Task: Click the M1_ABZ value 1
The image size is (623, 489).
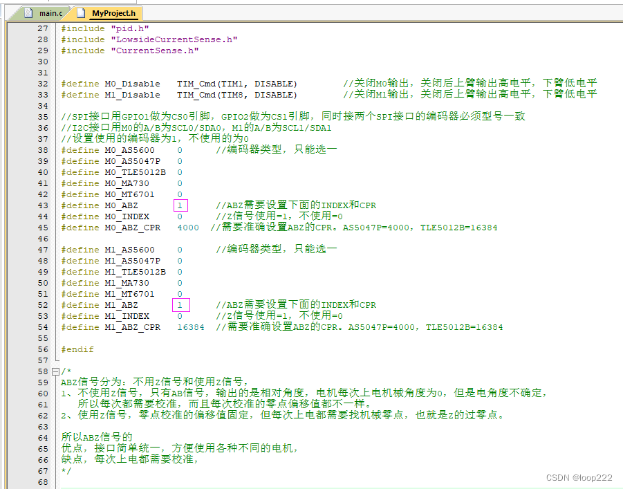Action: click(x=180, y=305)
